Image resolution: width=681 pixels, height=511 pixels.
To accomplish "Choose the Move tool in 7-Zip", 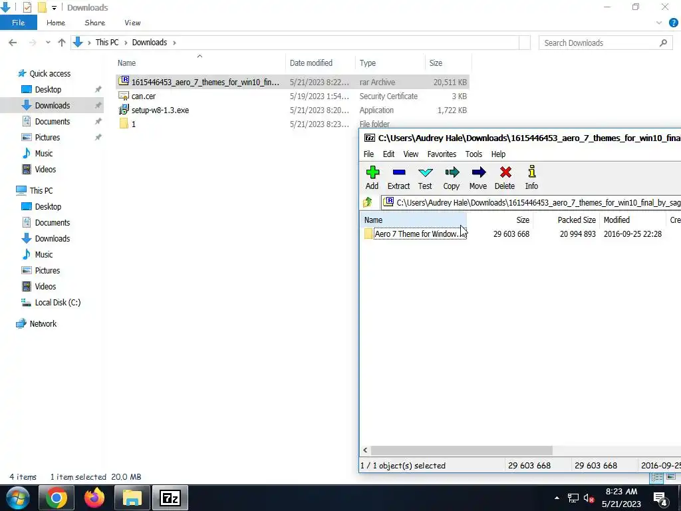I will [x=478, y=178].
